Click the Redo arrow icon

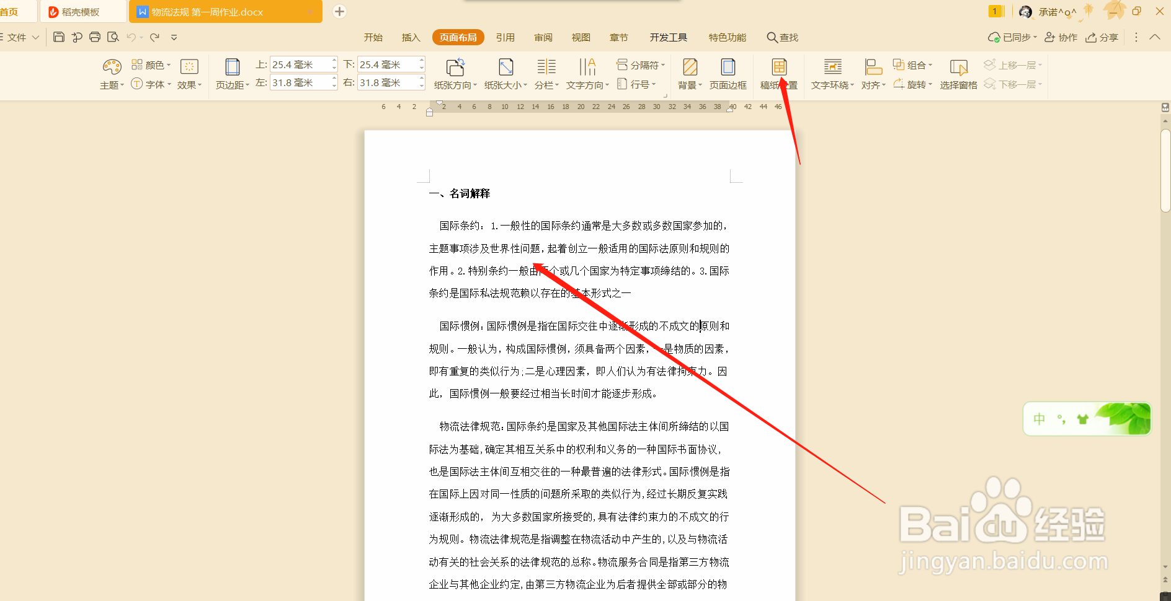click(155, 37)
